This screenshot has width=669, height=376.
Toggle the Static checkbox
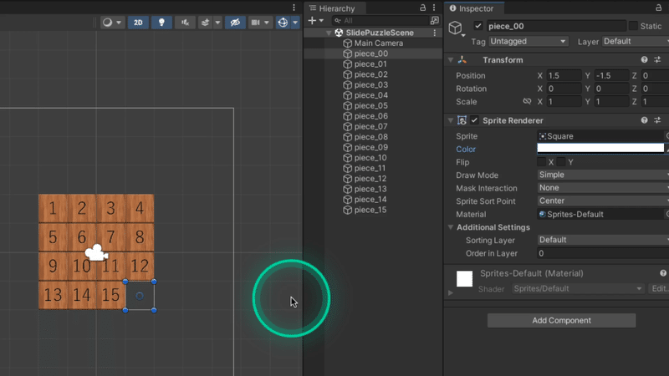tap(633, 26)
